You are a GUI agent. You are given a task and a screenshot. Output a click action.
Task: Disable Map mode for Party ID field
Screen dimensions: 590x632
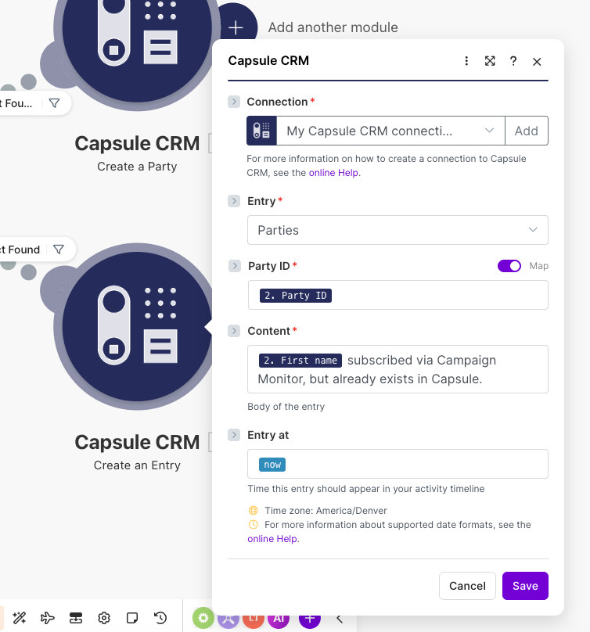coord(509,266)
